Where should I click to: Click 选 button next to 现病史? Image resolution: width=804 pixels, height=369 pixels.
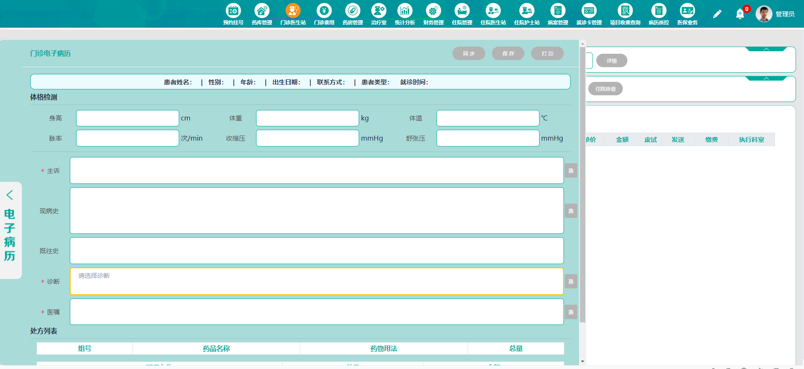[571, 211]
